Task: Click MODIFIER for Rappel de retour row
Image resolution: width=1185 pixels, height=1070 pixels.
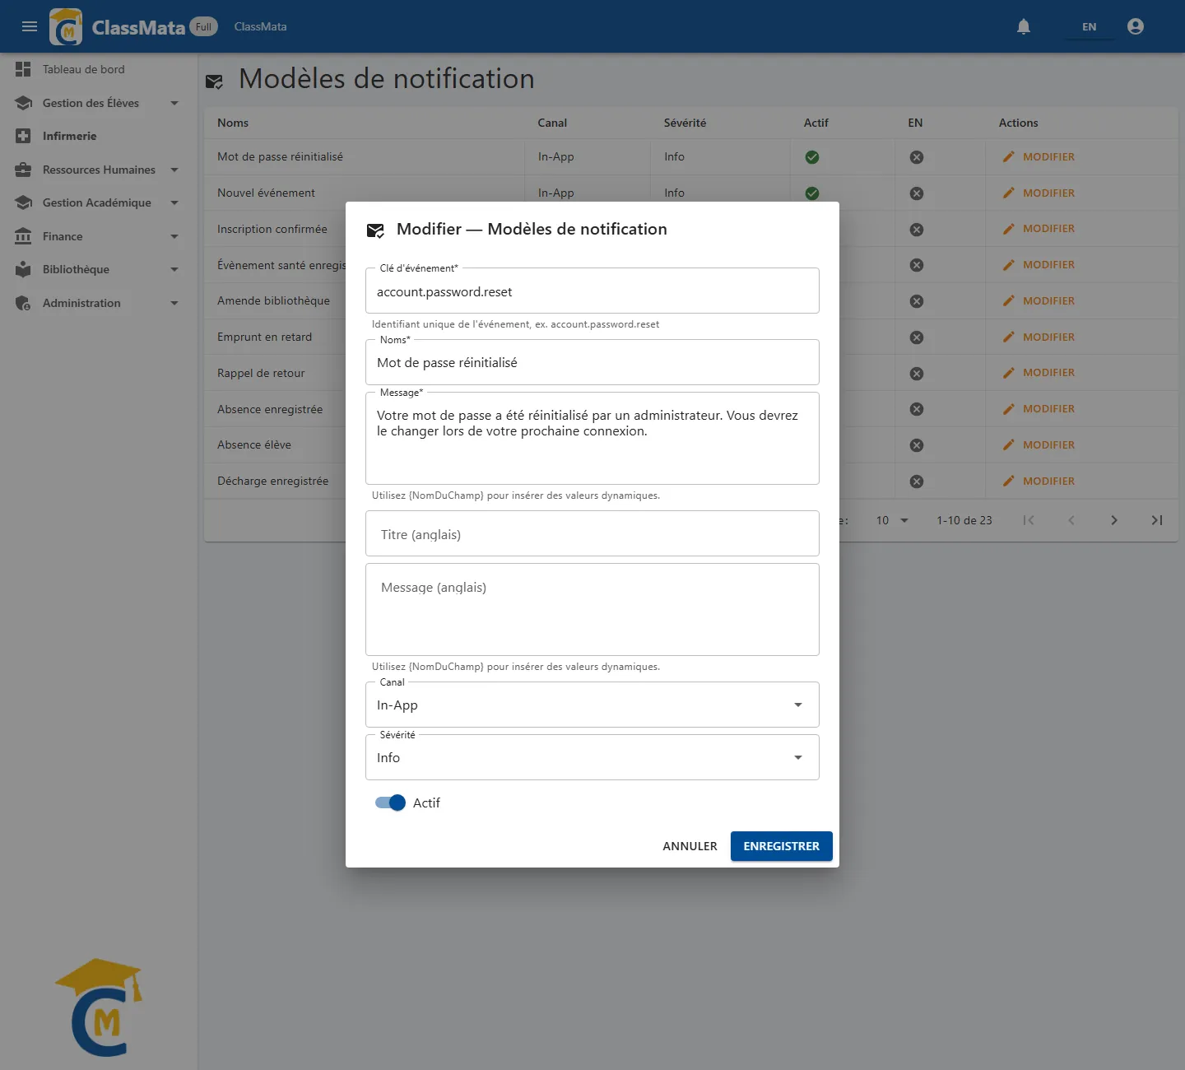Action: click(1039, 373)
